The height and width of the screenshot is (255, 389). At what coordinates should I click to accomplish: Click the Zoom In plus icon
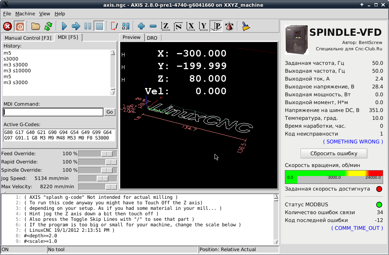coord(141,26)
